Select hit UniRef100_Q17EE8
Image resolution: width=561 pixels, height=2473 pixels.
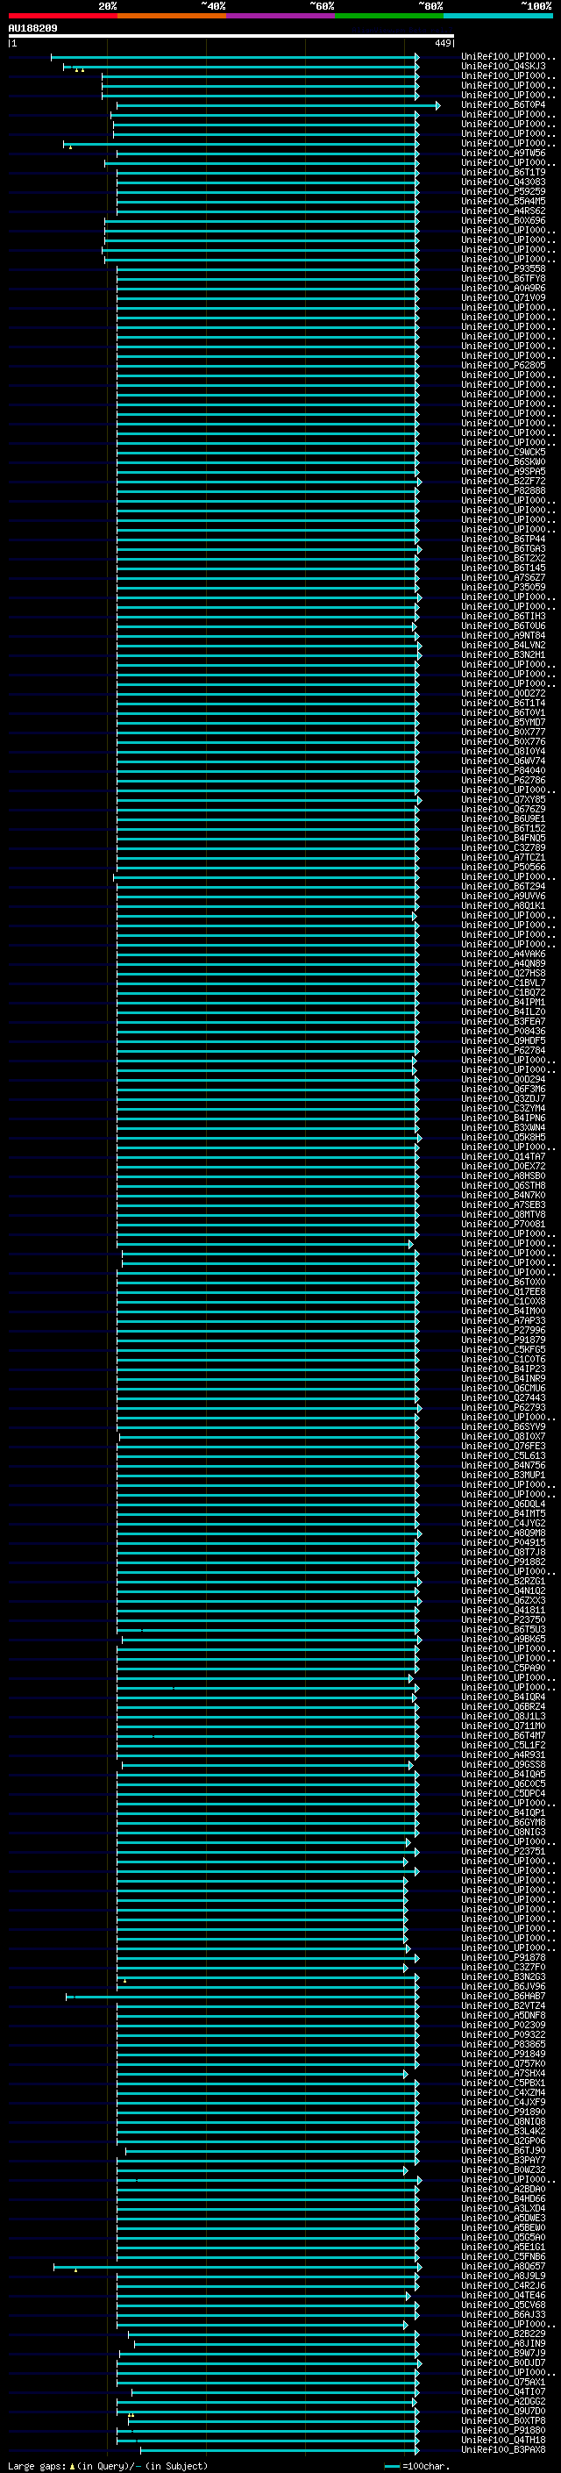(x=503, y=1291)
